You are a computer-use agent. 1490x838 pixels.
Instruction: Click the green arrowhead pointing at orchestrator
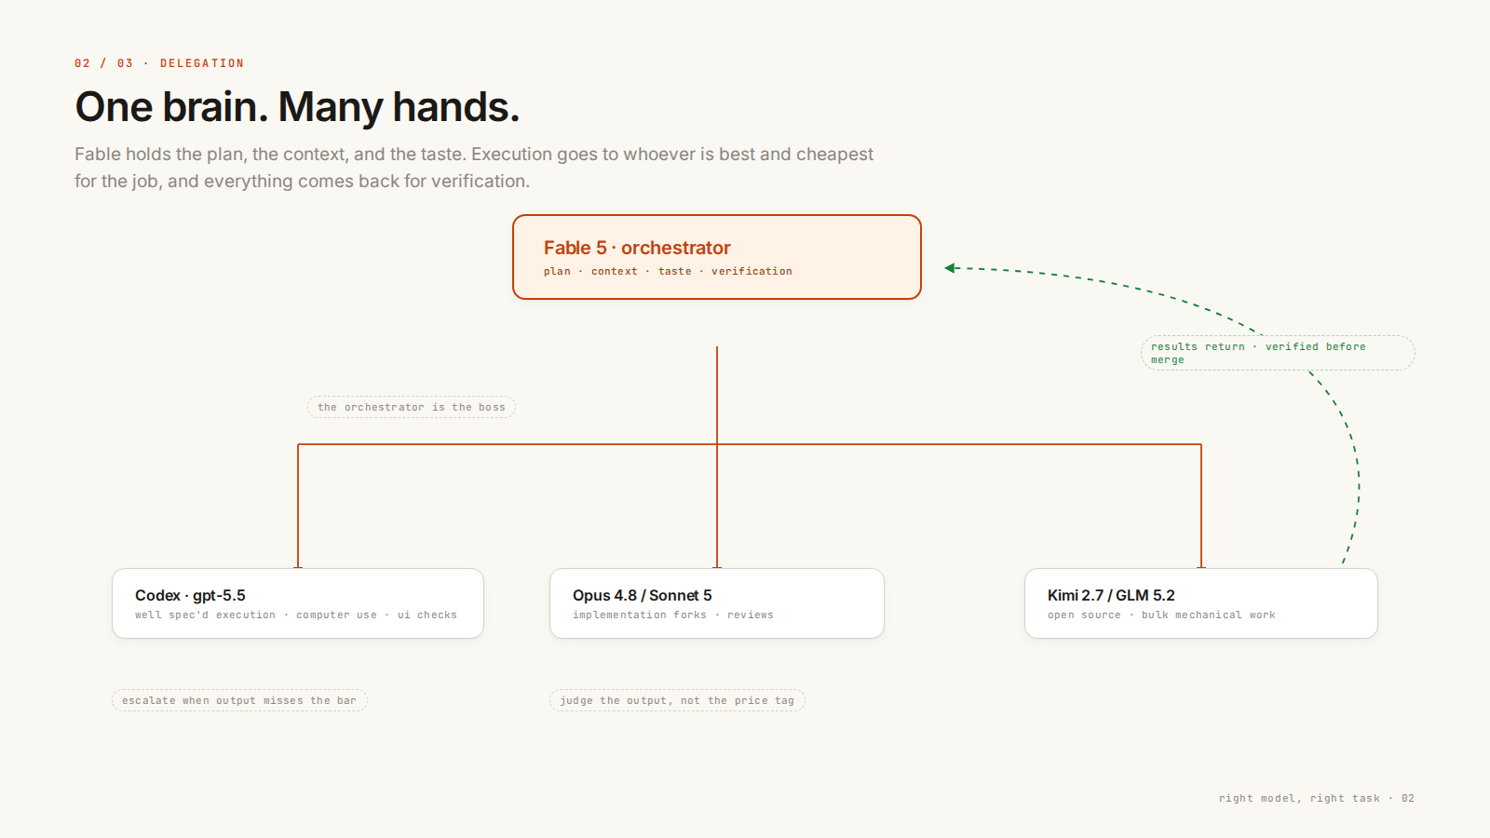(x=951, y=268)
